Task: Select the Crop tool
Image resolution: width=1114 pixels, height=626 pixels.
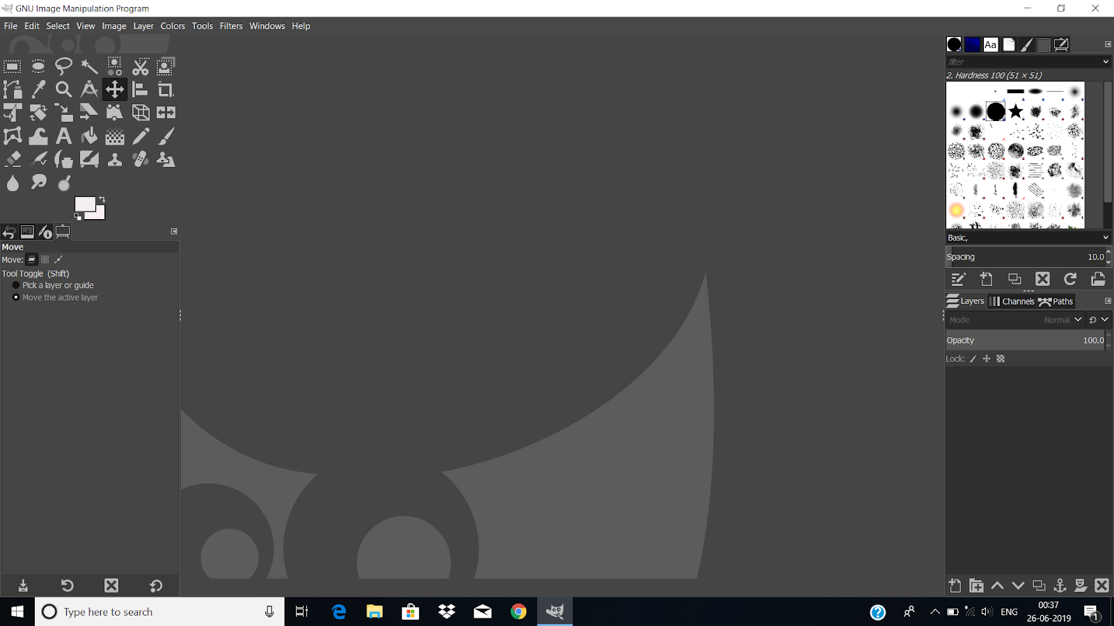Action: pyautogui.click(x=166, y=89)
